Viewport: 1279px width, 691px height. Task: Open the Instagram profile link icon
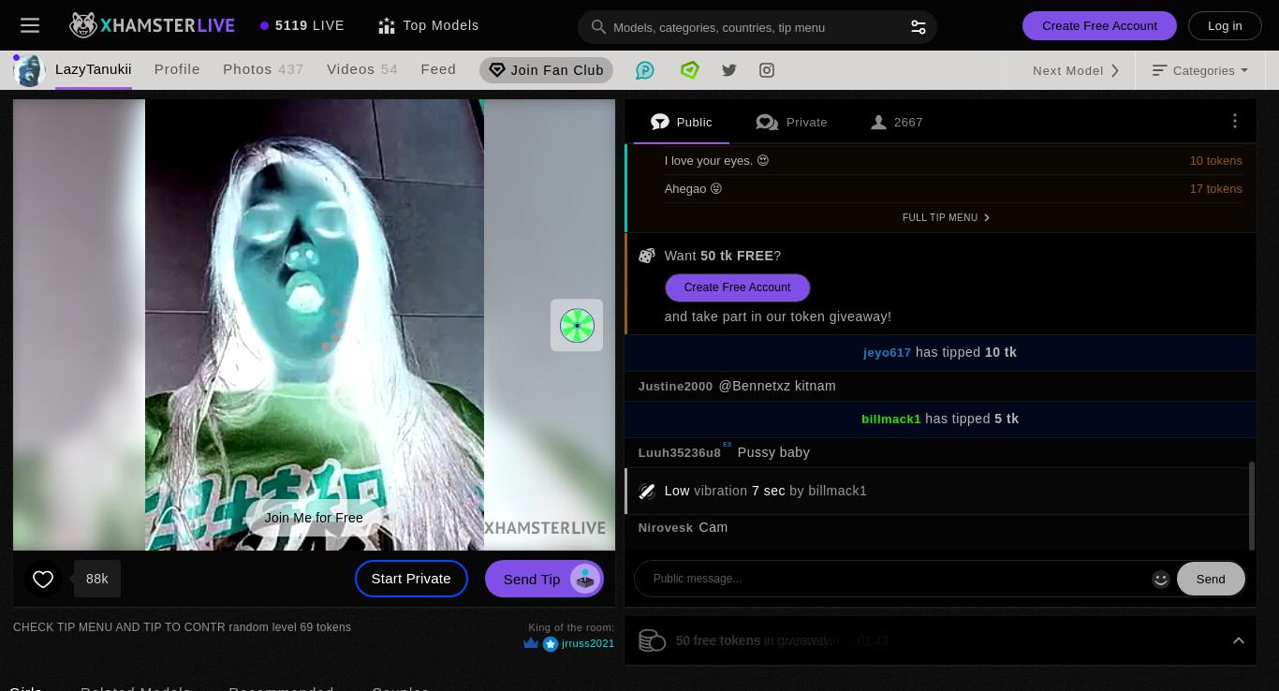(767, 70)
